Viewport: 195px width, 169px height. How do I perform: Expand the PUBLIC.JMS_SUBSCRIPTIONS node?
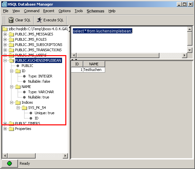[5, 45]
